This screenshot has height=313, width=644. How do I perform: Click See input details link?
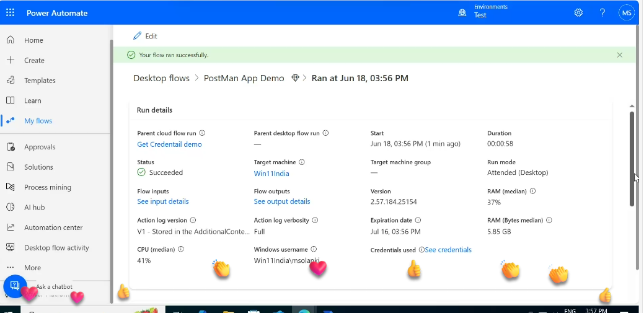click(163, 201)
